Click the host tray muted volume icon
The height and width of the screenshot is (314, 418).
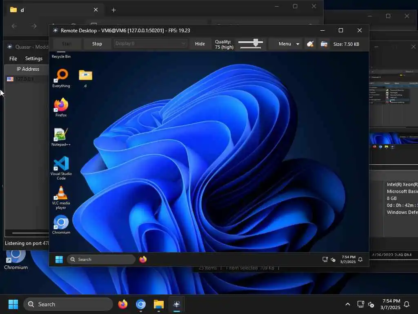pos(371,304)
